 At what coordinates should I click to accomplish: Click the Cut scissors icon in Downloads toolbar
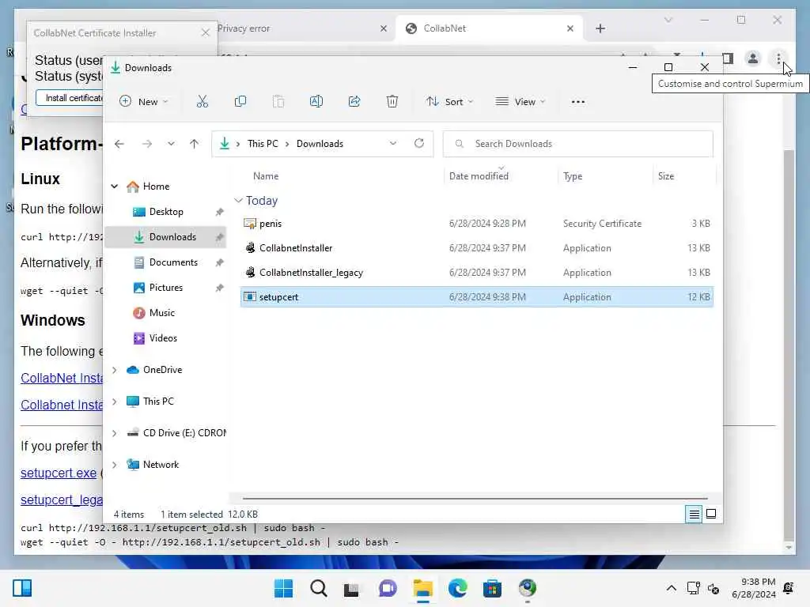click(x=202, y=102)
